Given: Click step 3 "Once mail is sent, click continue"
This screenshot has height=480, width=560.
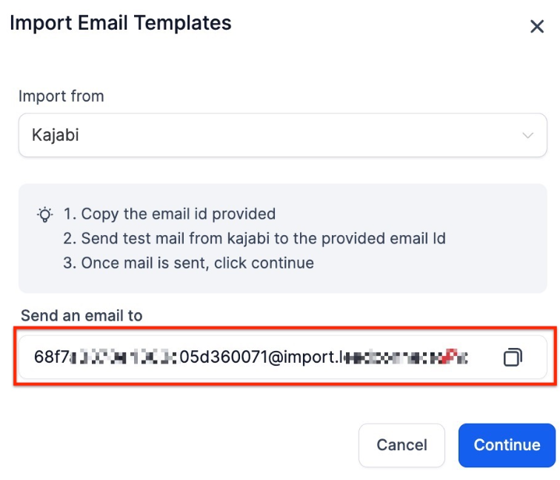Looking at the screenshot, I should tap(197, 263).
